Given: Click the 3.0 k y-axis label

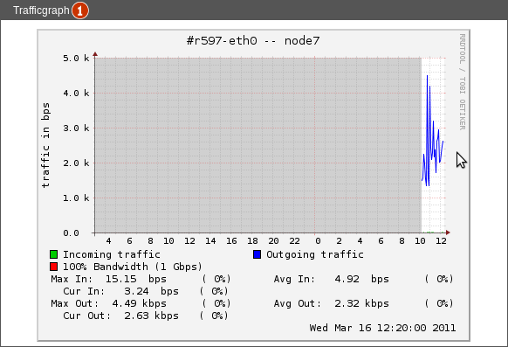Looking at the screenshot, I should [76, 128].
